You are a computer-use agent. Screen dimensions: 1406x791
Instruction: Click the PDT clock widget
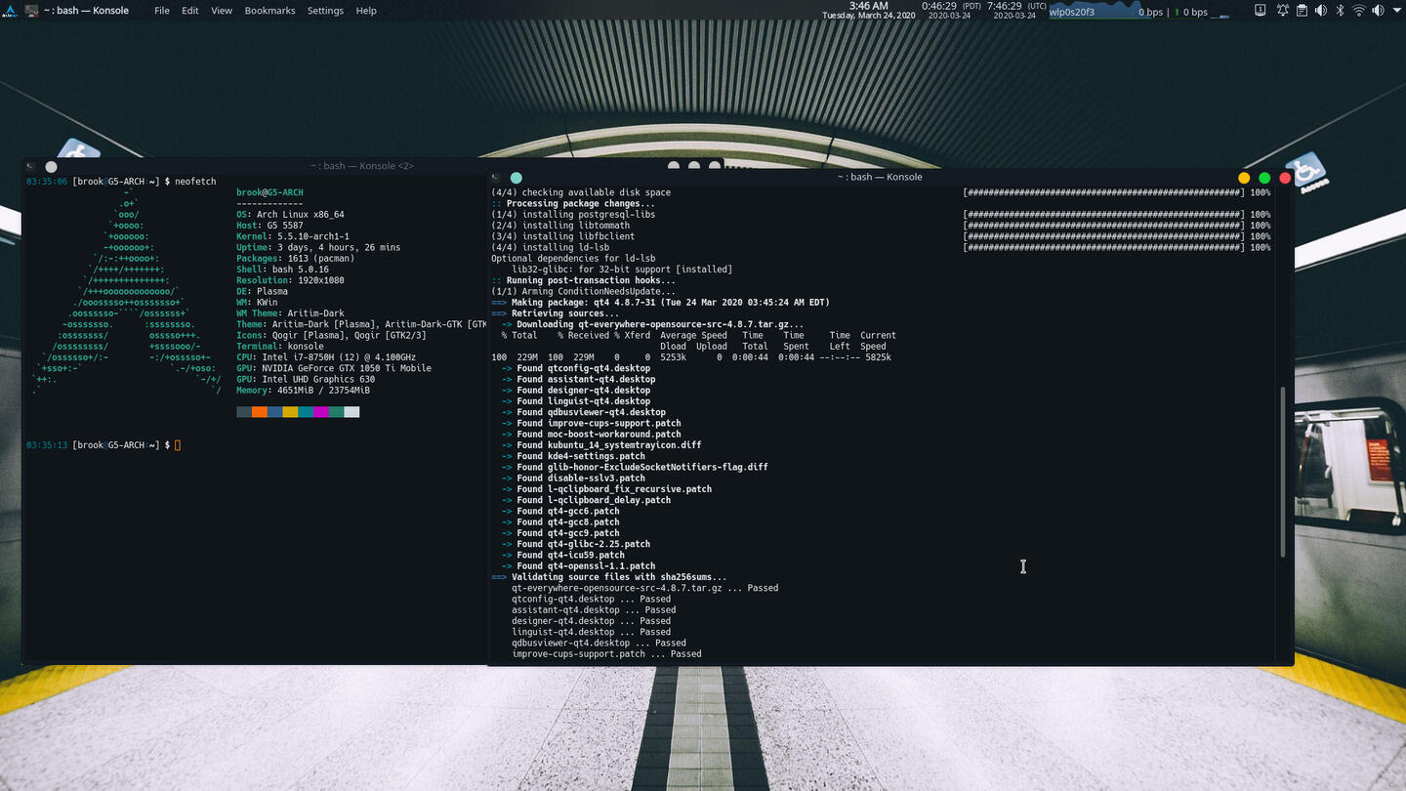(951, 10)
